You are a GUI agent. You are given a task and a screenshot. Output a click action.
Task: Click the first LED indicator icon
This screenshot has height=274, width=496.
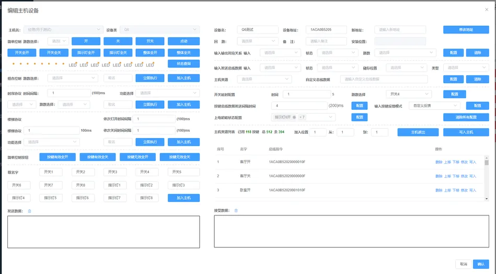(73, 65)
